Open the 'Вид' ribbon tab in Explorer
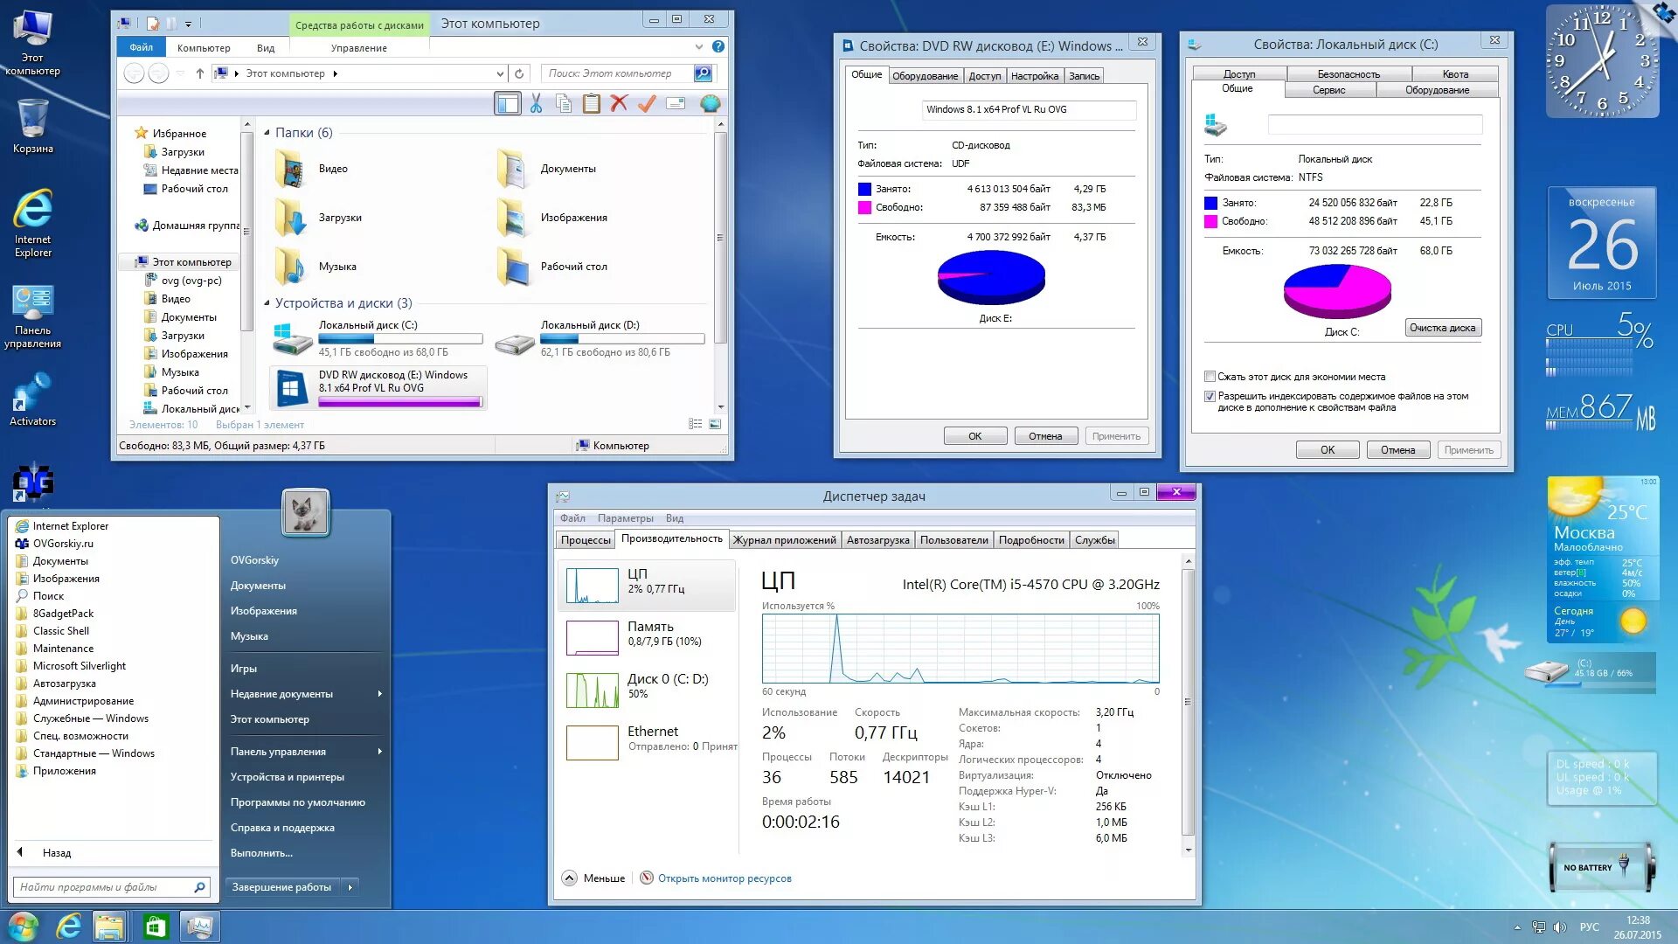 (266, 48)
